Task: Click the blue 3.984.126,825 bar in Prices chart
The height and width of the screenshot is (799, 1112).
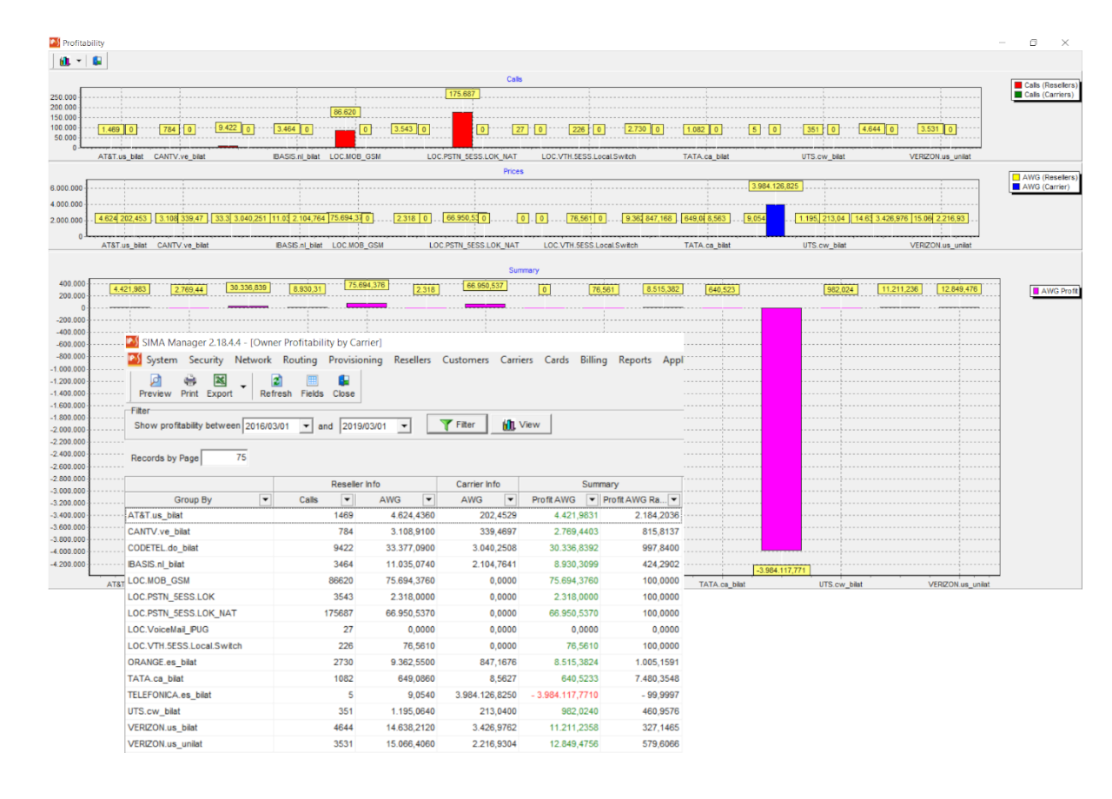Action: click(775, 220)
